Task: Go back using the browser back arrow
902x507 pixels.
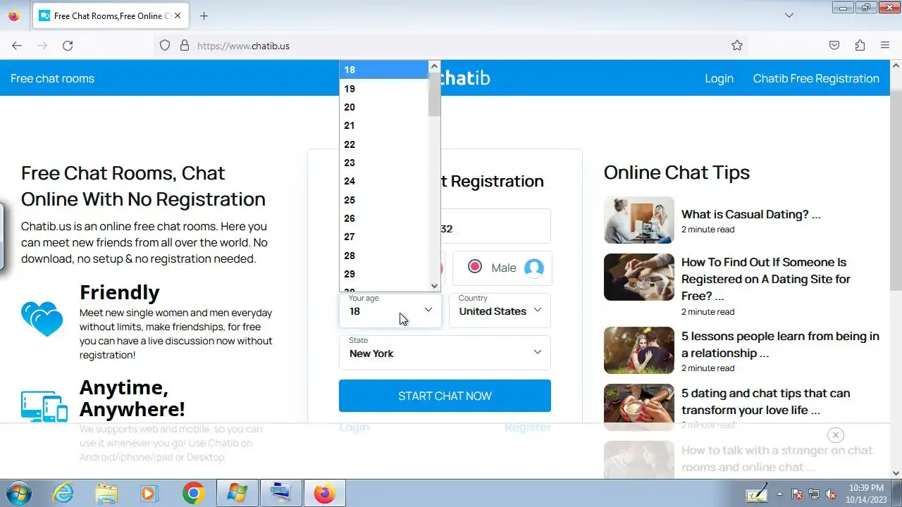Action: (17, 46)
